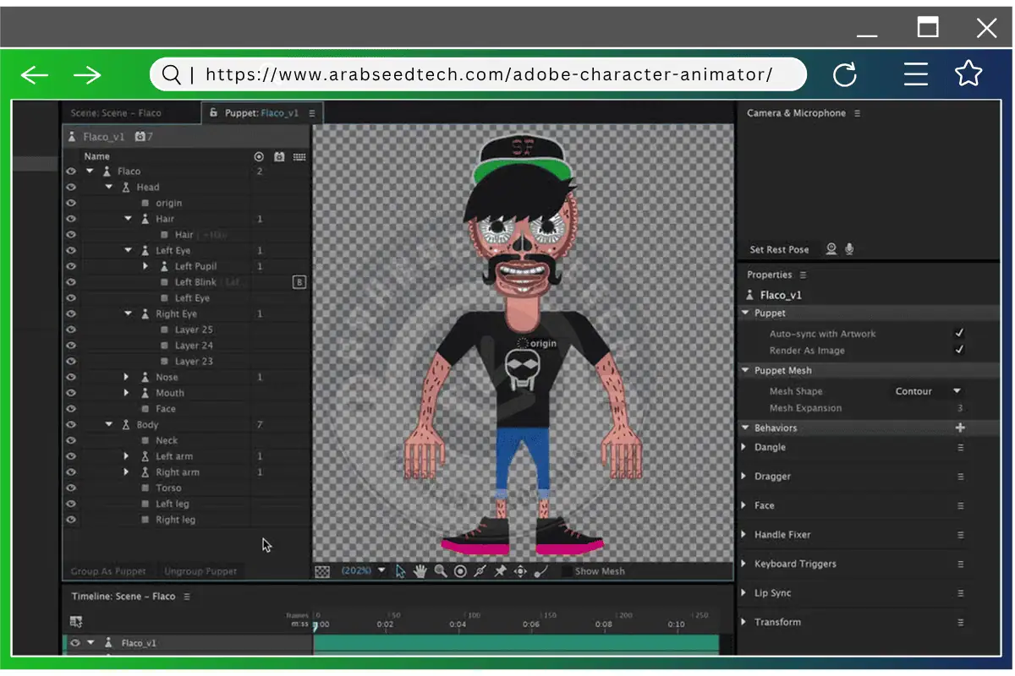This screenshot has width=1015, height=676.
Task: Expand the Mouth layer group
Action: [x=125, y=392]
